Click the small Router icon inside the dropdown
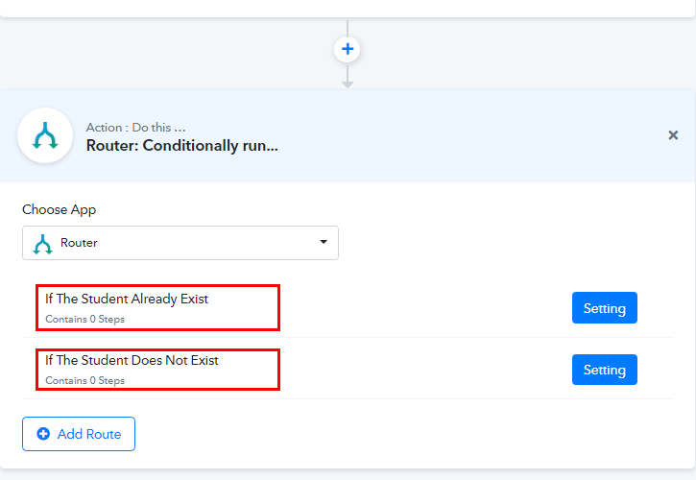Viewport: 696px width, 480px height. pyautogui.click(x=42, y=244)
